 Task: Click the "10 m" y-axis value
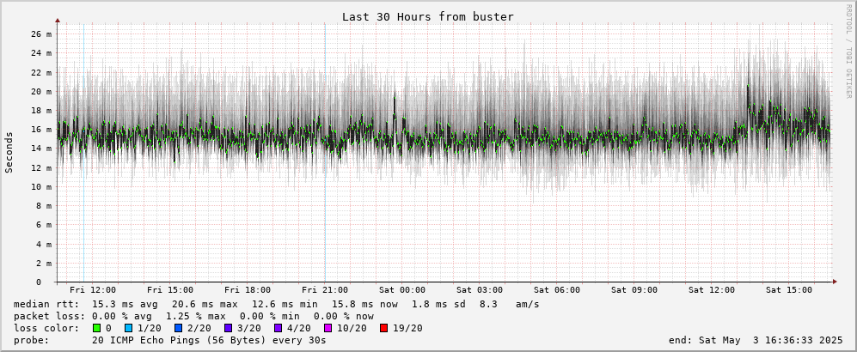(41, 186)
